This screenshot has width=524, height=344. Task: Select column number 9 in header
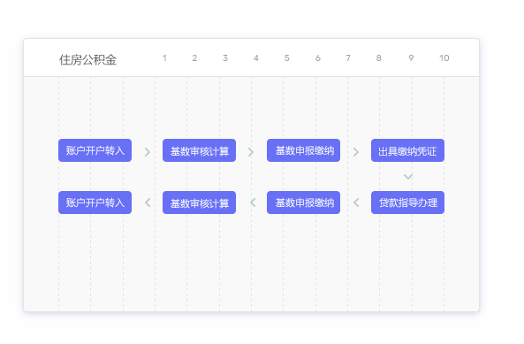411,58
